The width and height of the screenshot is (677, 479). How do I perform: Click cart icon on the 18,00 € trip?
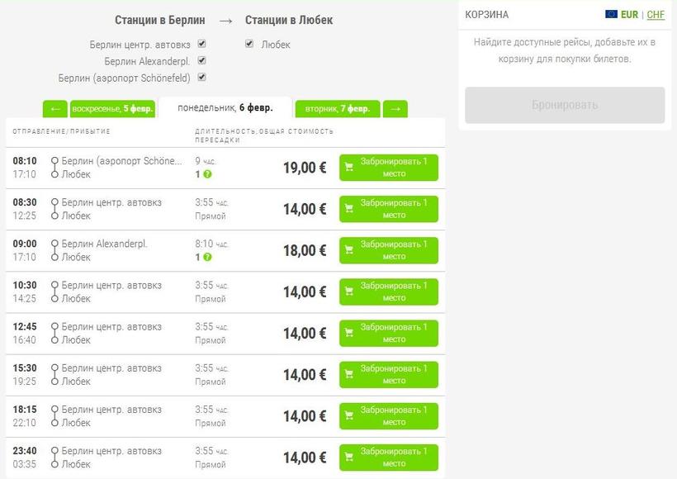pos(349,250)
